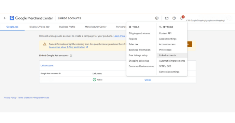Image resolution: width=235 pixels, height=123 pixels.
Task: Select Business information menu entry
Action: pos(139,50)
